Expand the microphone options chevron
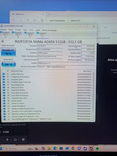 (x=11, y=140)
